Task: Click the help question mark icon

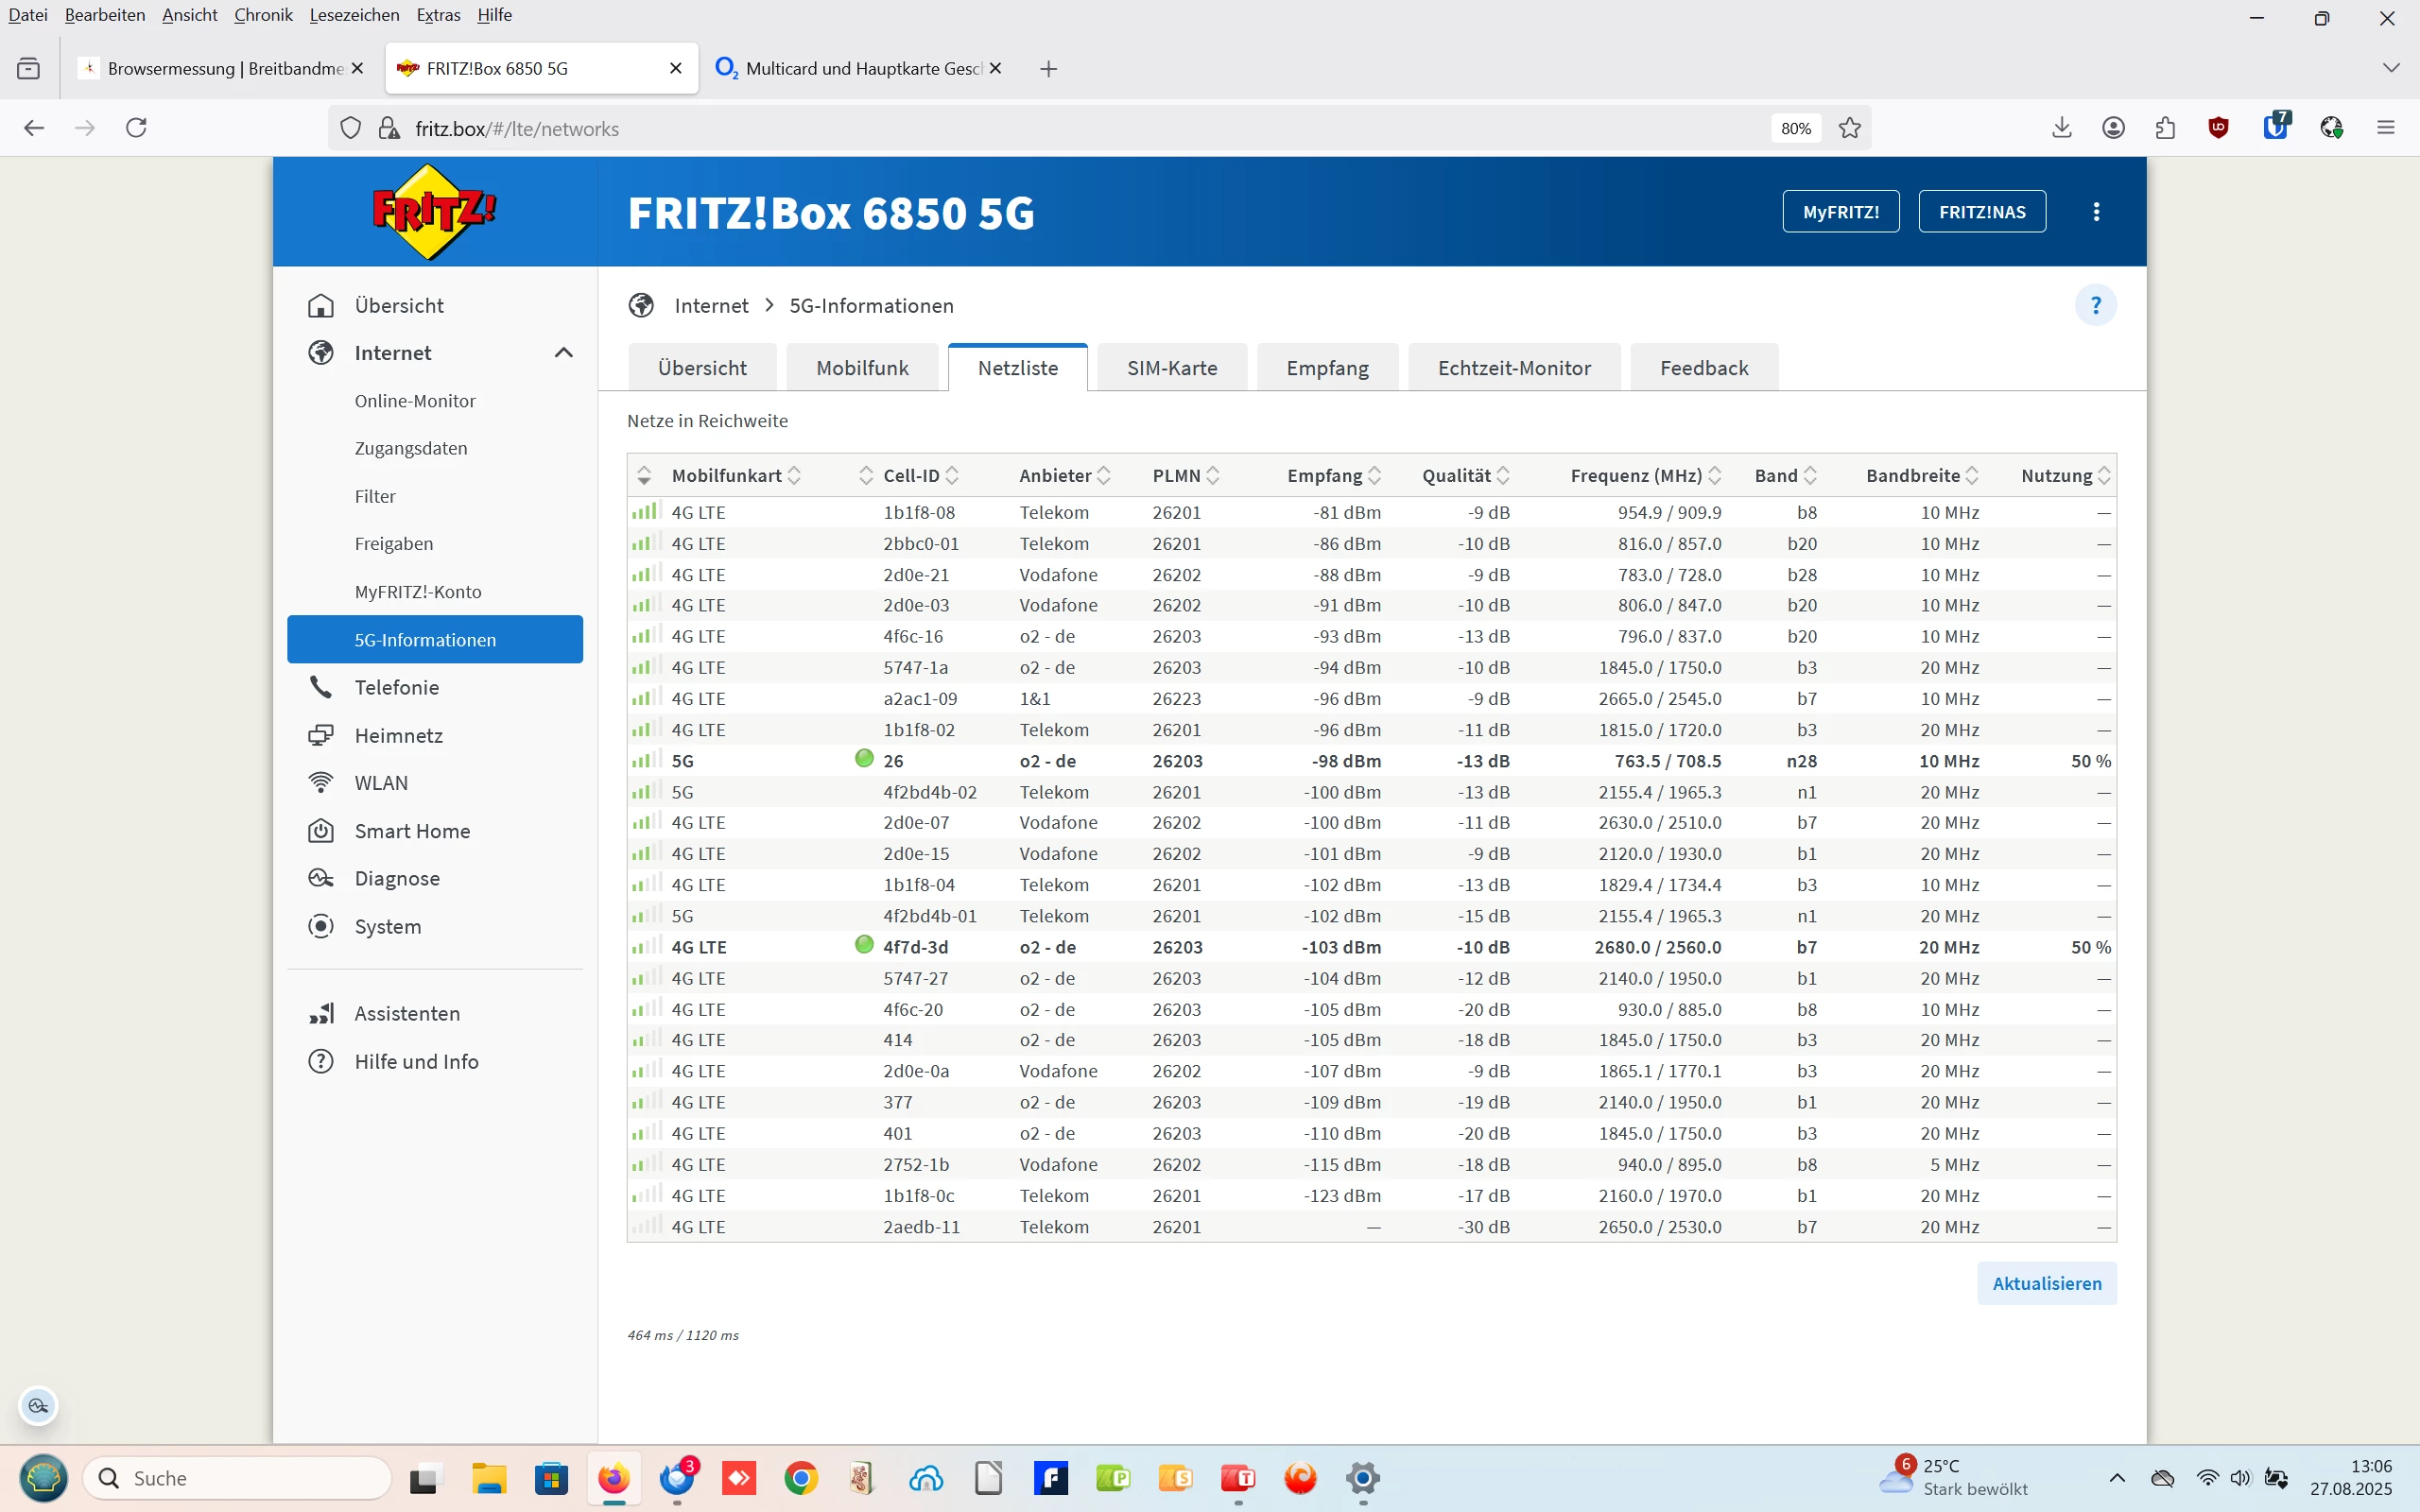Action: click(x=2095, y=305)
